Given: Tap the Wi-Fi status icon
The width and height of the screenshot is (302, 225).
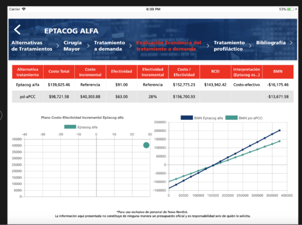Looking at the screenshot, I should coord(24,9).
